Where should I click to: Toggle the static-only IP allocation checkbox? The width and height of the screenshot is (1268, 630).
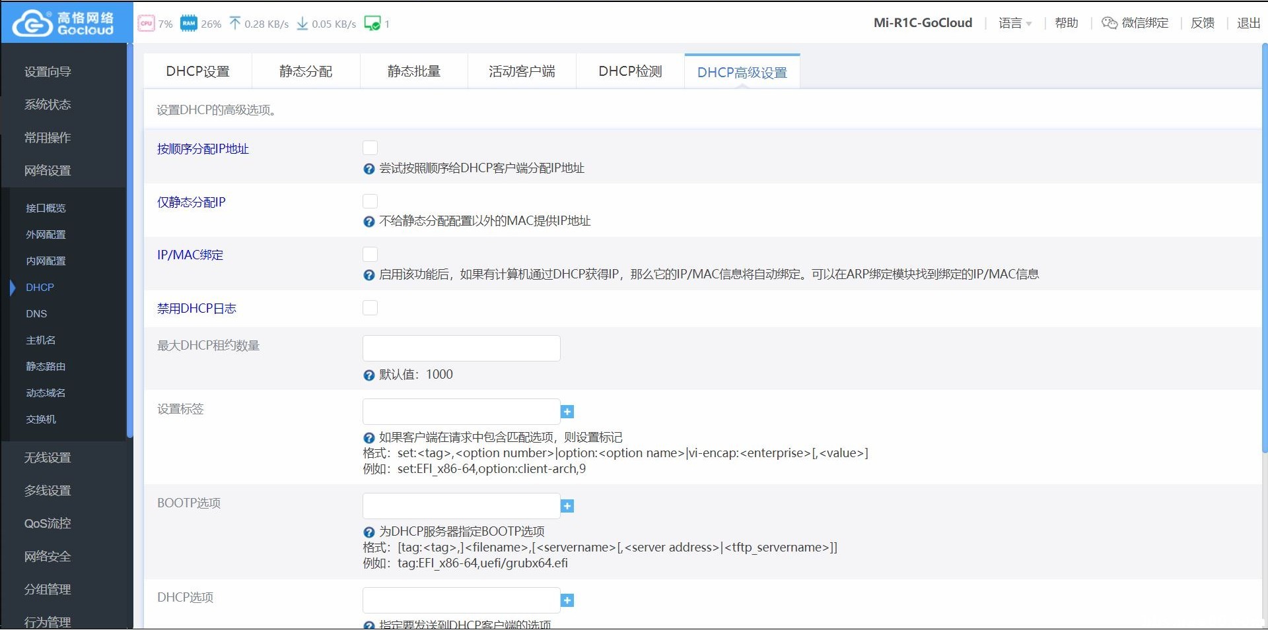pyautogui.click(x=370, y=201)
